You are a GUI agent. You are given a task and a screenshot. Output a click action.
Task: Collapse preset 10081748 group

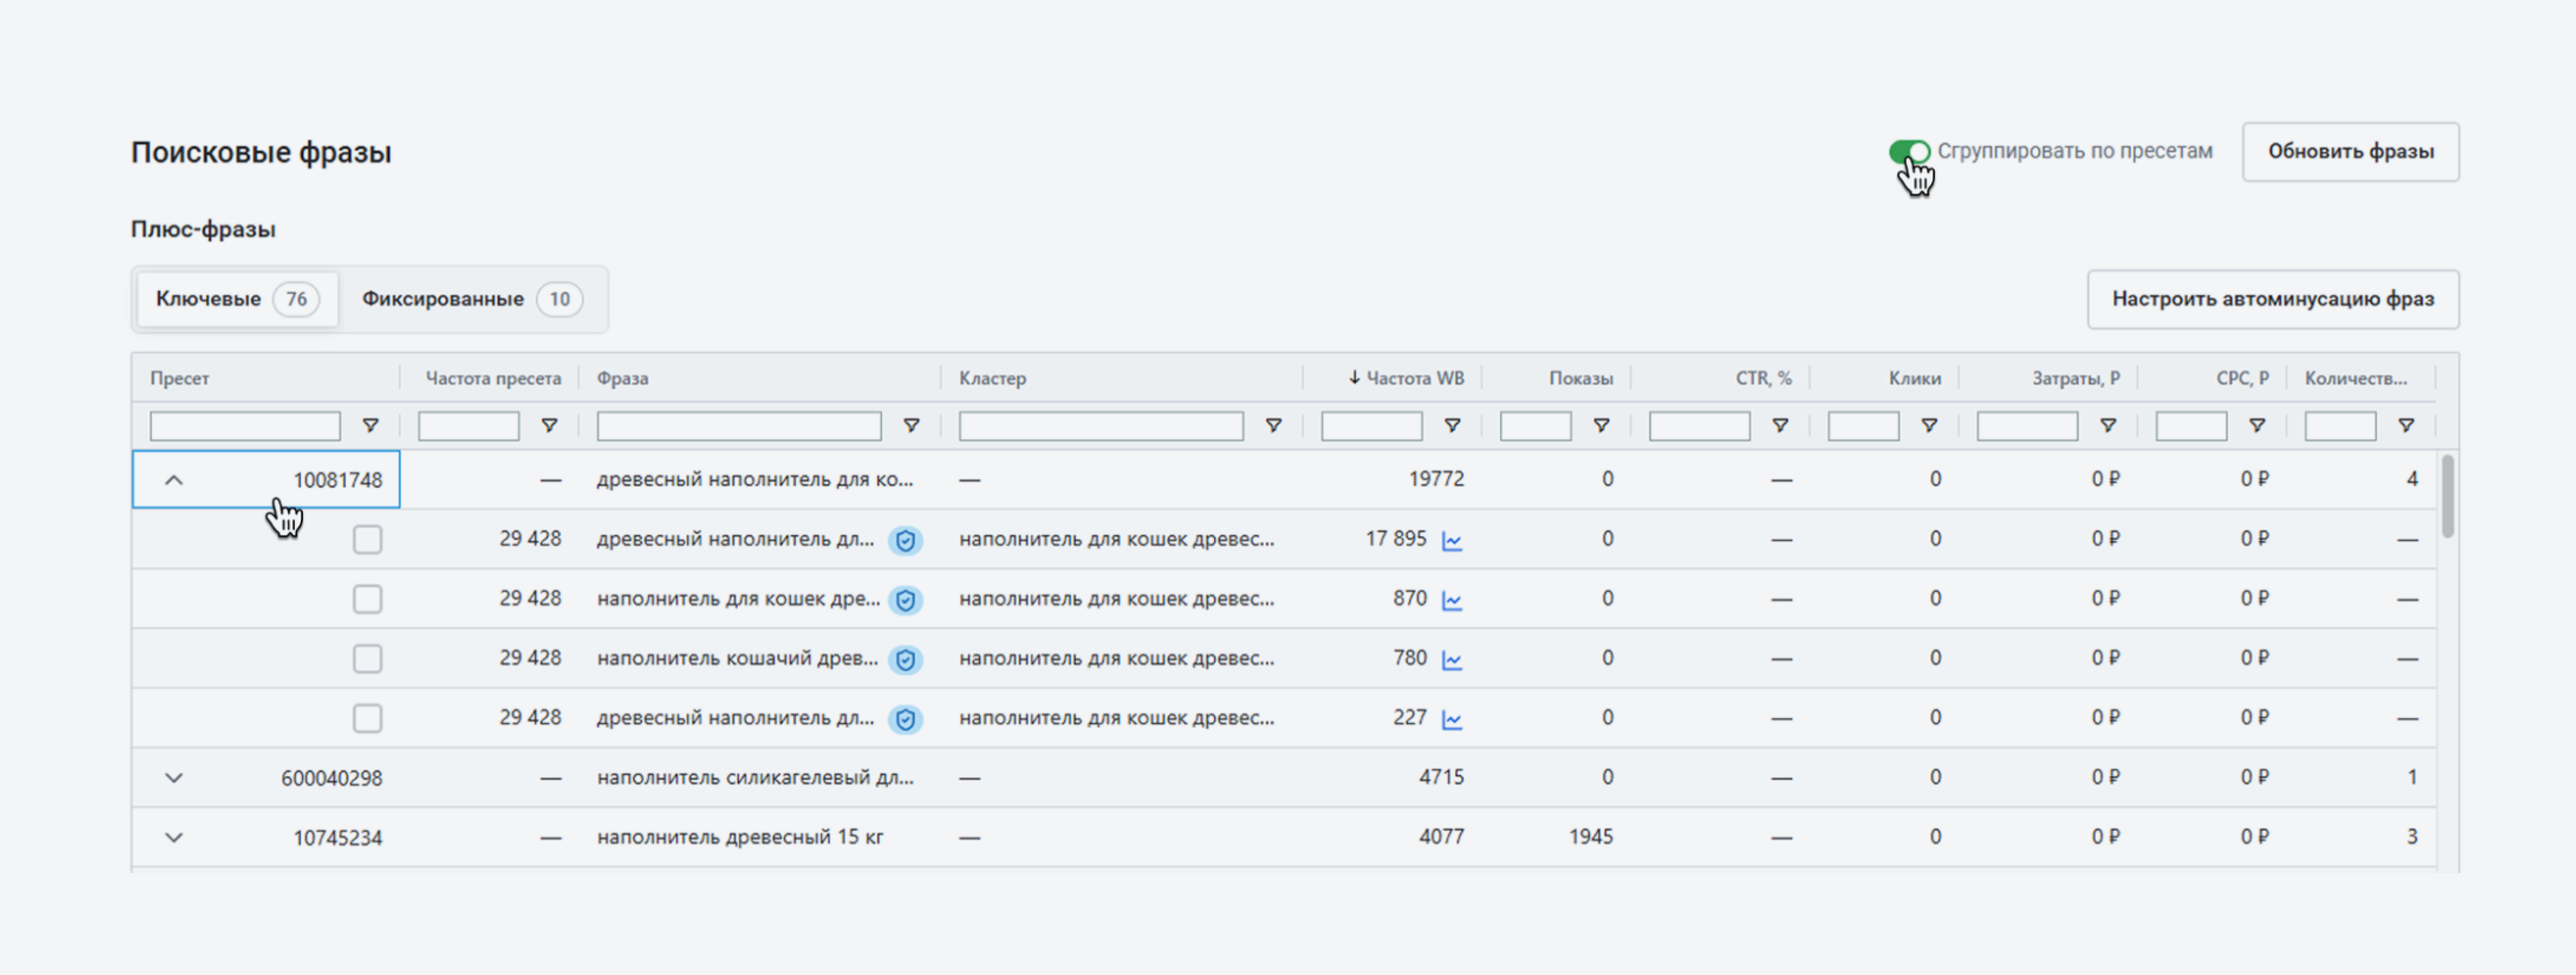pyautogui.click(x=174, y=480)
